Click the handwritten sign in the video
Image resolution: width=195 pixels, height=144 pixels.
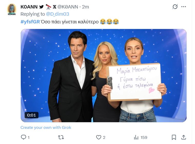point(135,82)
